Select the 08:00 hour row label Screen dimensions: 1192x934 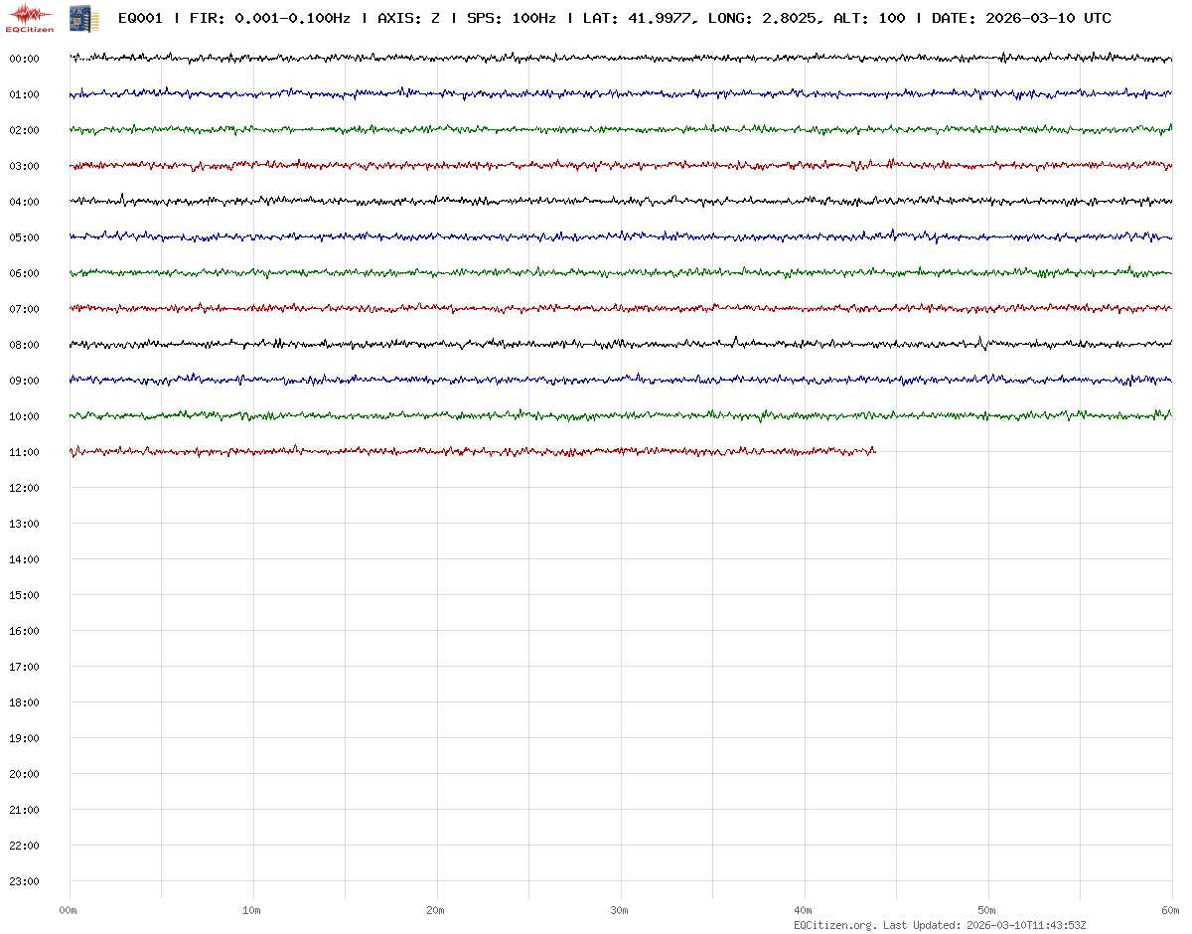(24, 345)
